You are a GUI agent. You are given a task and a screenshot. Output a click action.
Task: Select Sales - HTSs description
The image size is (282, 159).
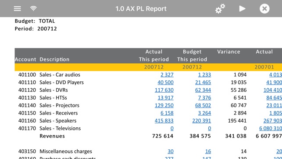click(53, 98)
